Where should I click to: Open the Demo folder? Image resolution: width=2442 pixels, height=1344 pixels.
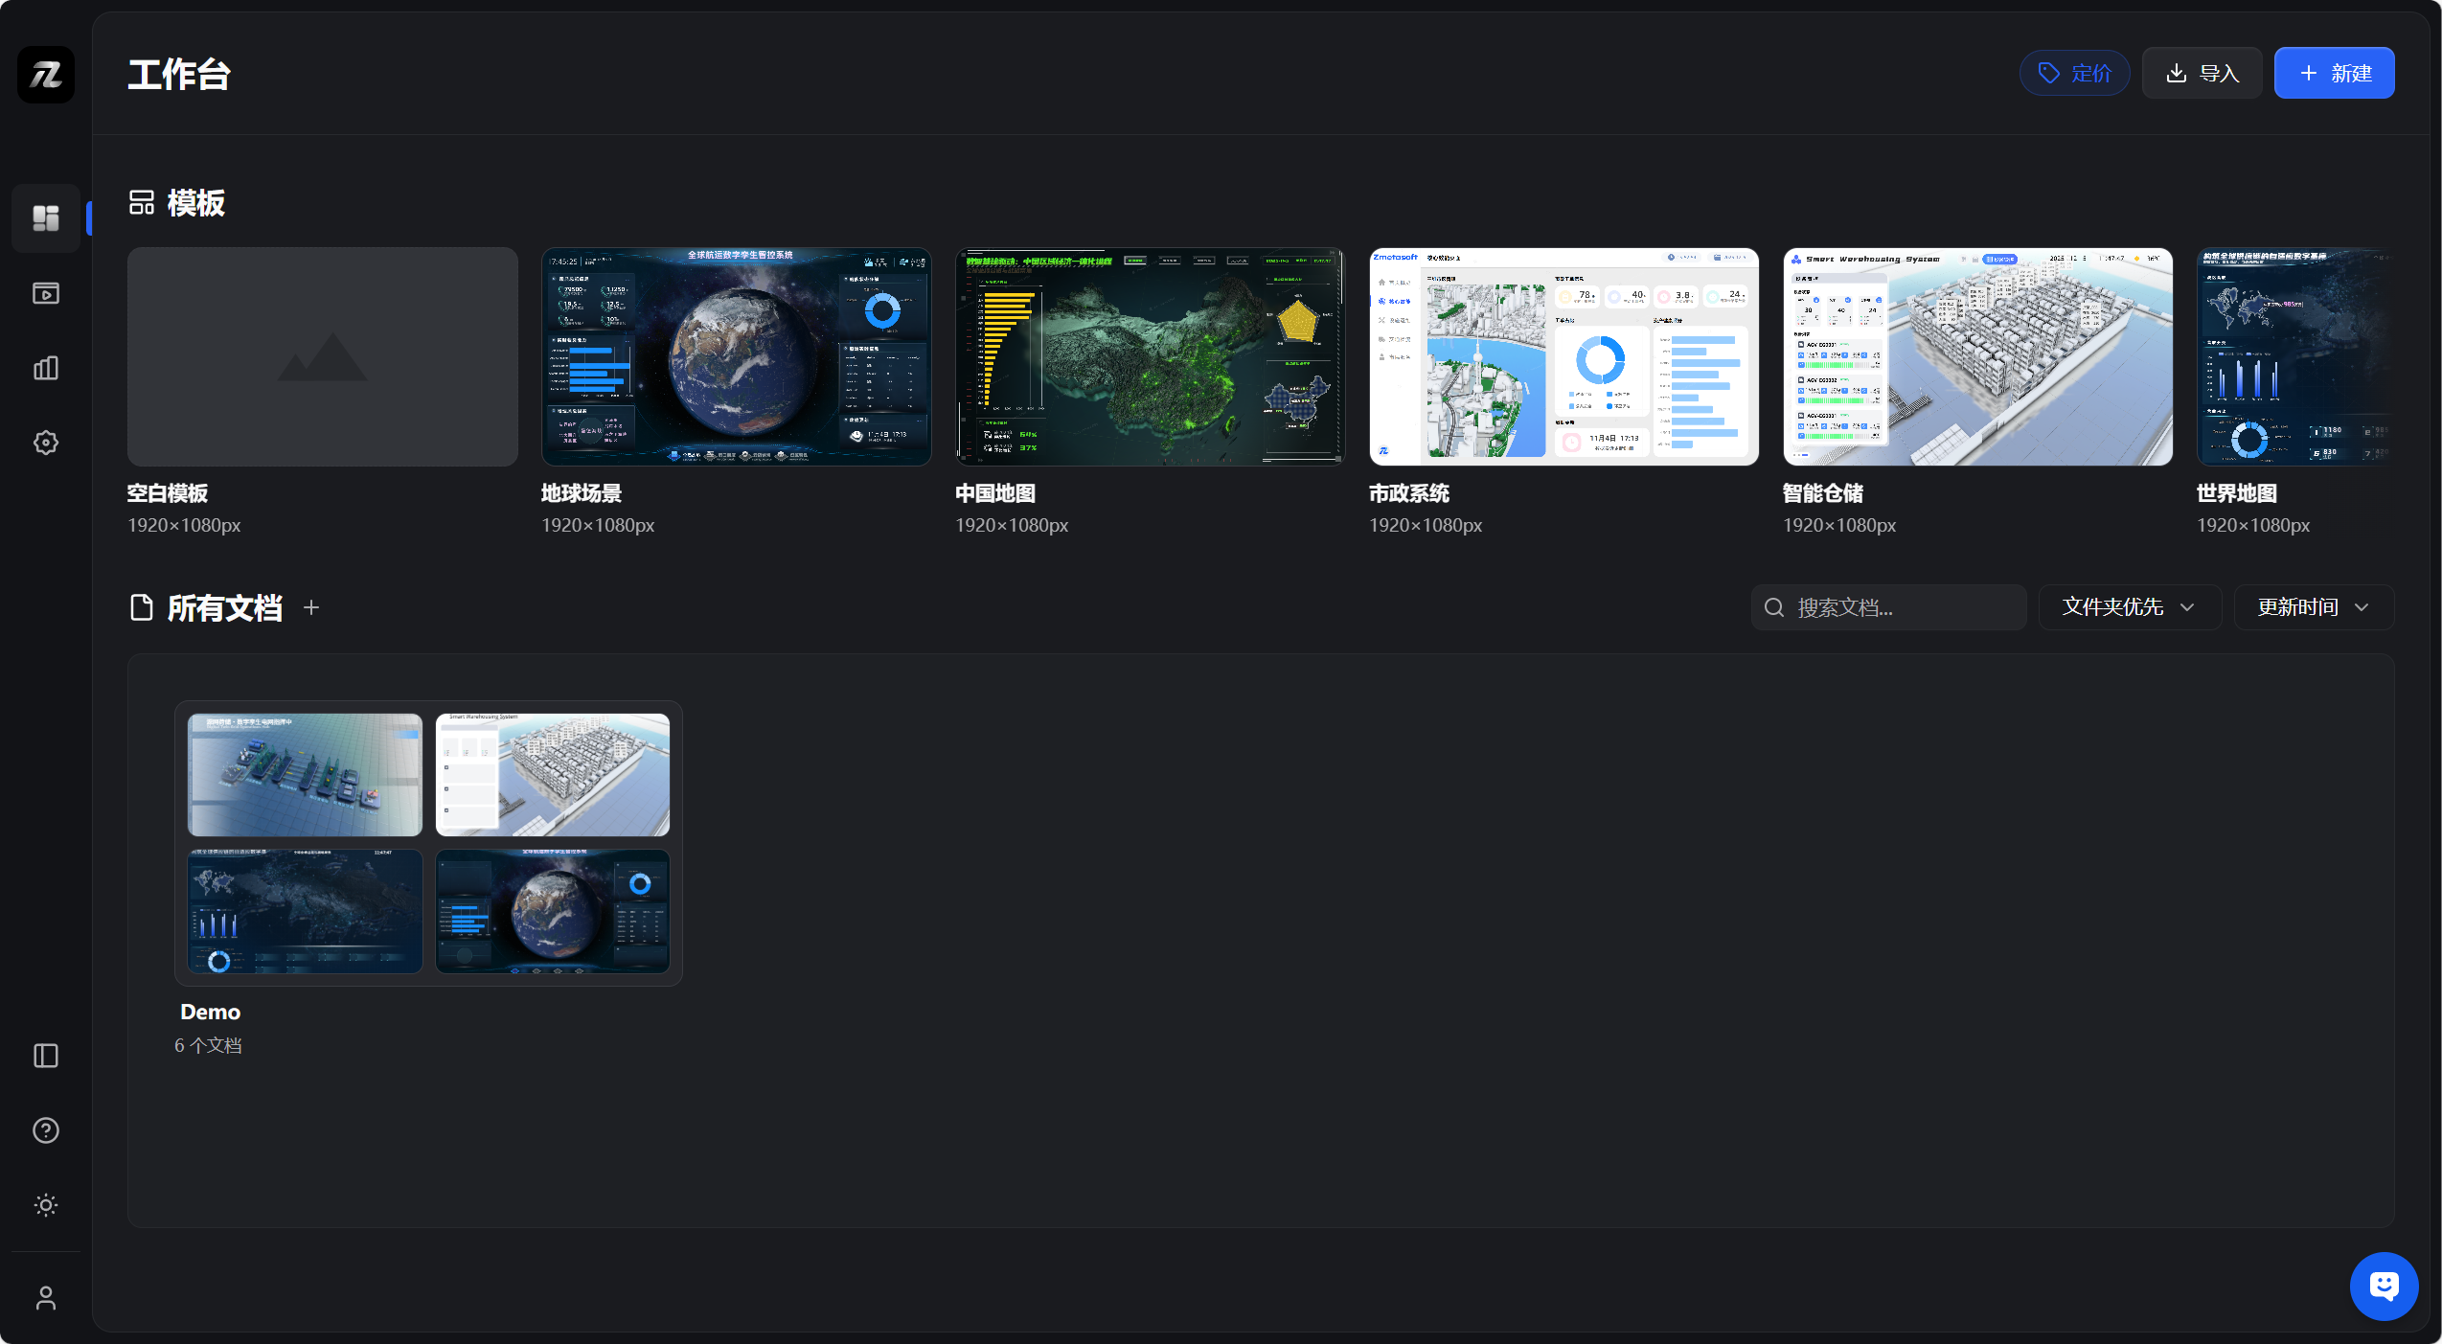428,843
